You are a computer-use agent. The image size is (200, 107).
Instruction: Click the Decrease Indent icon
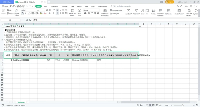click(63, 10)
